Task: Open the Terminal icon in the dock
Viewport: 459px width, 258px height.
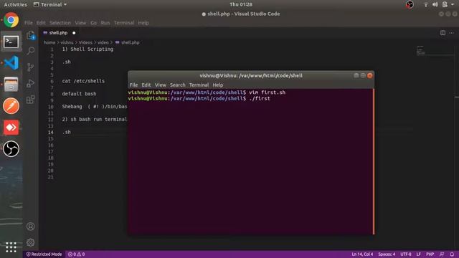Action: coord(11,42)
